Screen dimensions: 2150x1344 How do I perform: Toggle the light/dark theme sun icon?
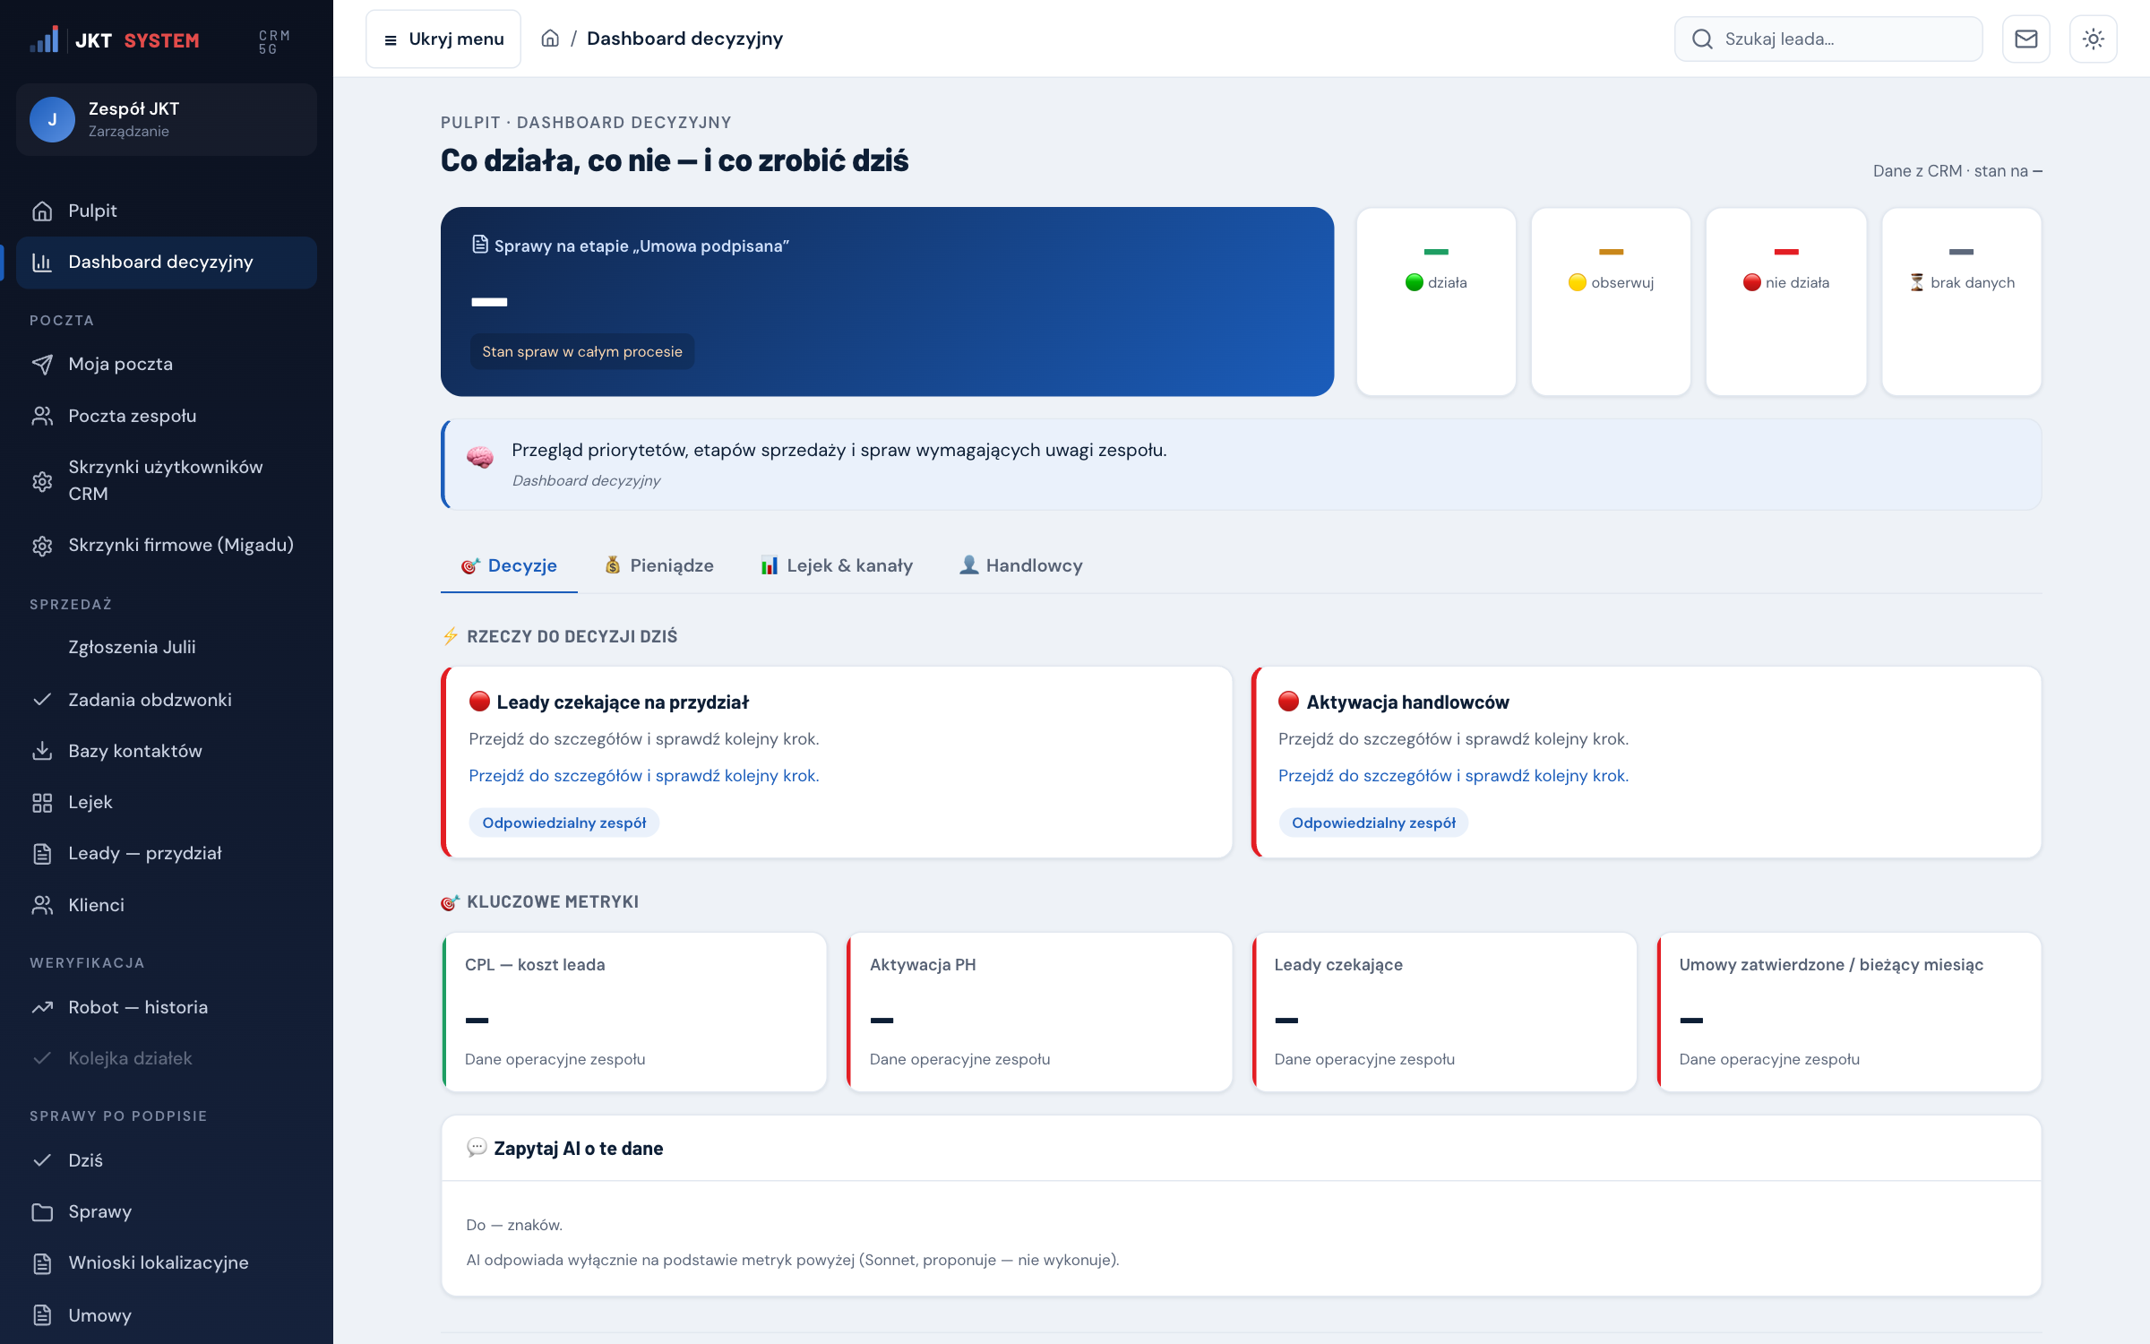click(2093, 39)
